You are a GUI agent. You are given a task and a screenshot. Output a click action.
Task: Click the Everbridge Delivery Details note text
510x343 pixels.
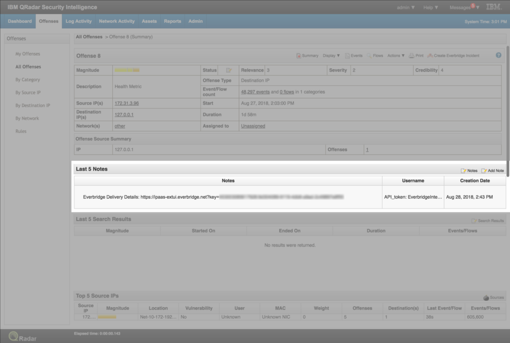[x=213, y=197]
